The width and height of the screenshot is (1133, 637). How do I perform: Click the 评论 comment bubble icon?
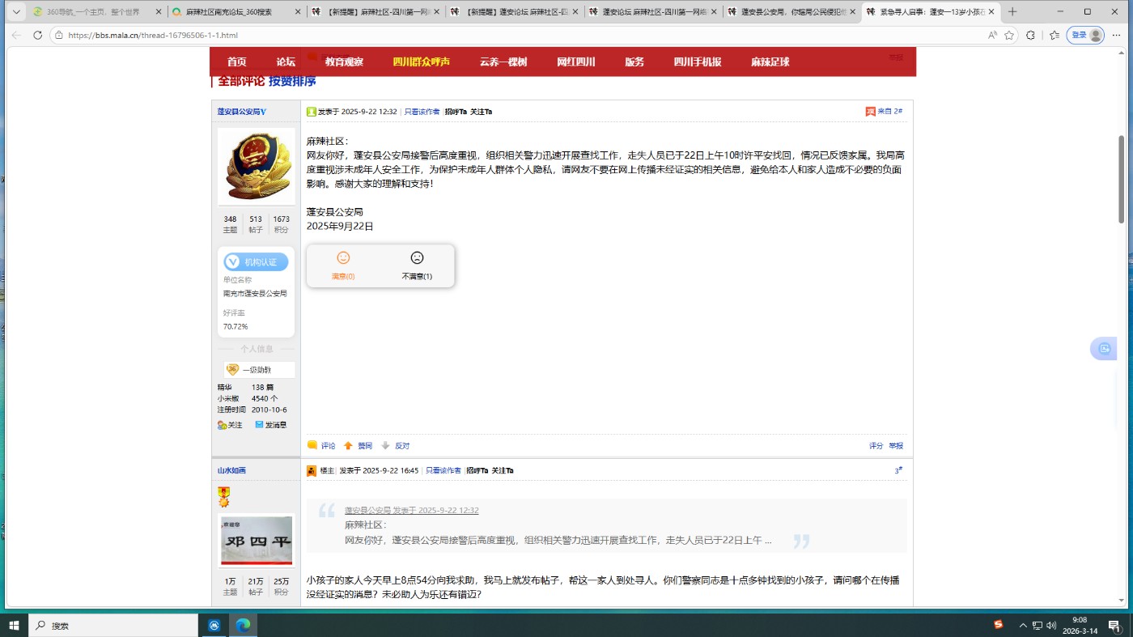pos(312,445)
